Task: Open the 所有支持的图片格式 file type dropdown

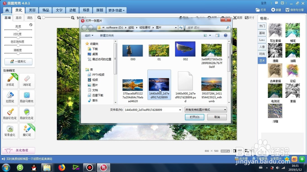Action: (206, 110)
